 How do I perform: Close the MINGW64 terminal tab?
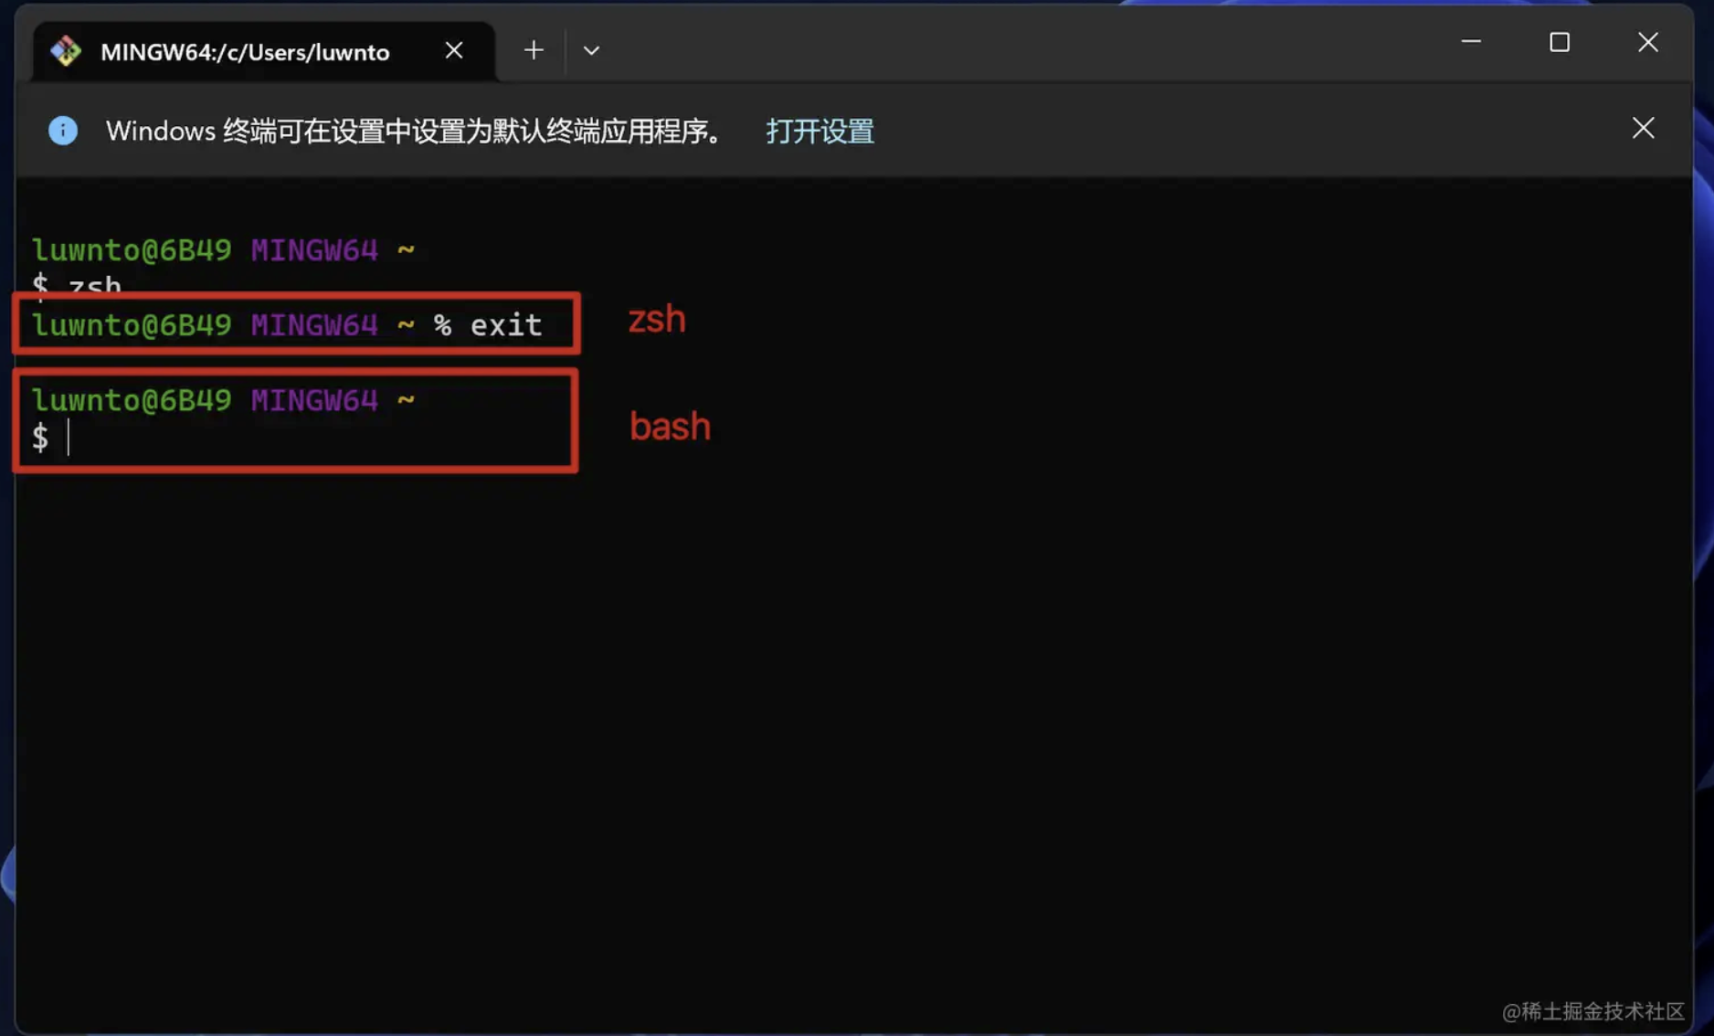pyautogui.click(x=454, y=50)
